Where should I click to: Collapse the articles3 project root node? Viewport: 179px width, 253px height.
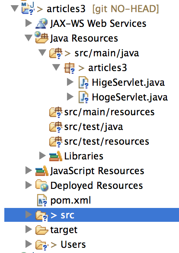pos(15,8)
